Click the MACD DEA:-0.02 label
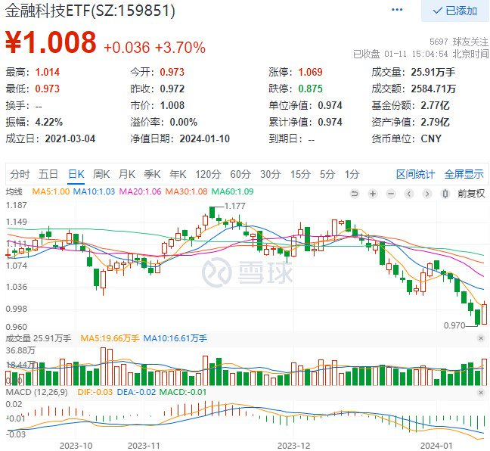This screenshot has height=451, width=490. tap(136, 392)
